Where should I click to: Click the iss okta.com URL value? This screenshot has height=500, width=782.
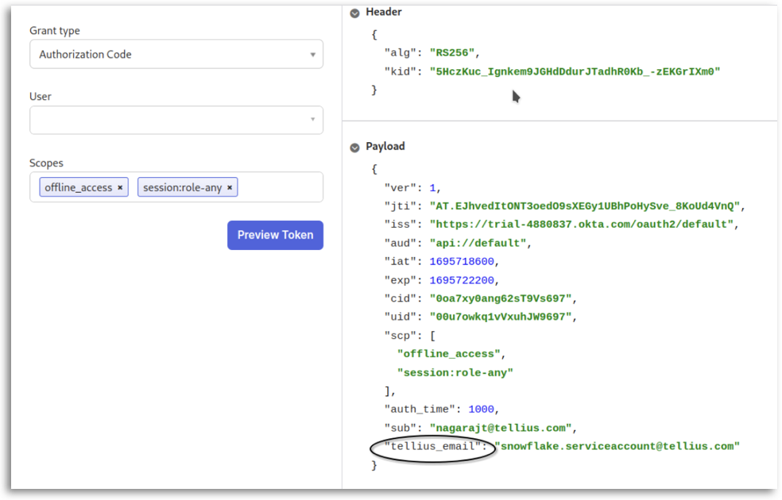(581, 225)
